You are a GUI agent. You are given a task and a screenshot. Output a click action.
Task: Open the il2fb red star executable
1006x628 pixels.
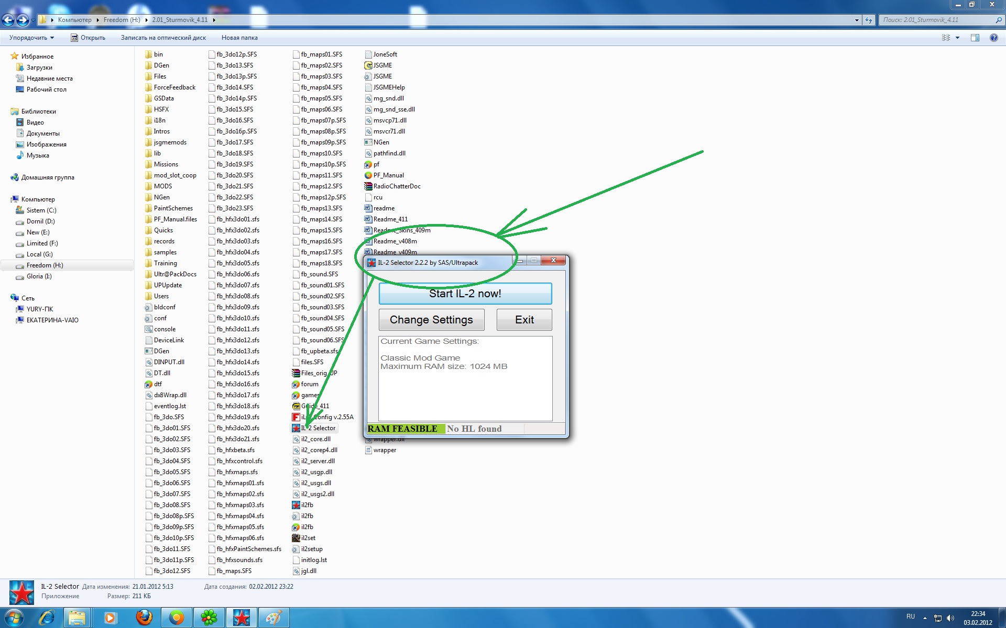coord(296,505)
